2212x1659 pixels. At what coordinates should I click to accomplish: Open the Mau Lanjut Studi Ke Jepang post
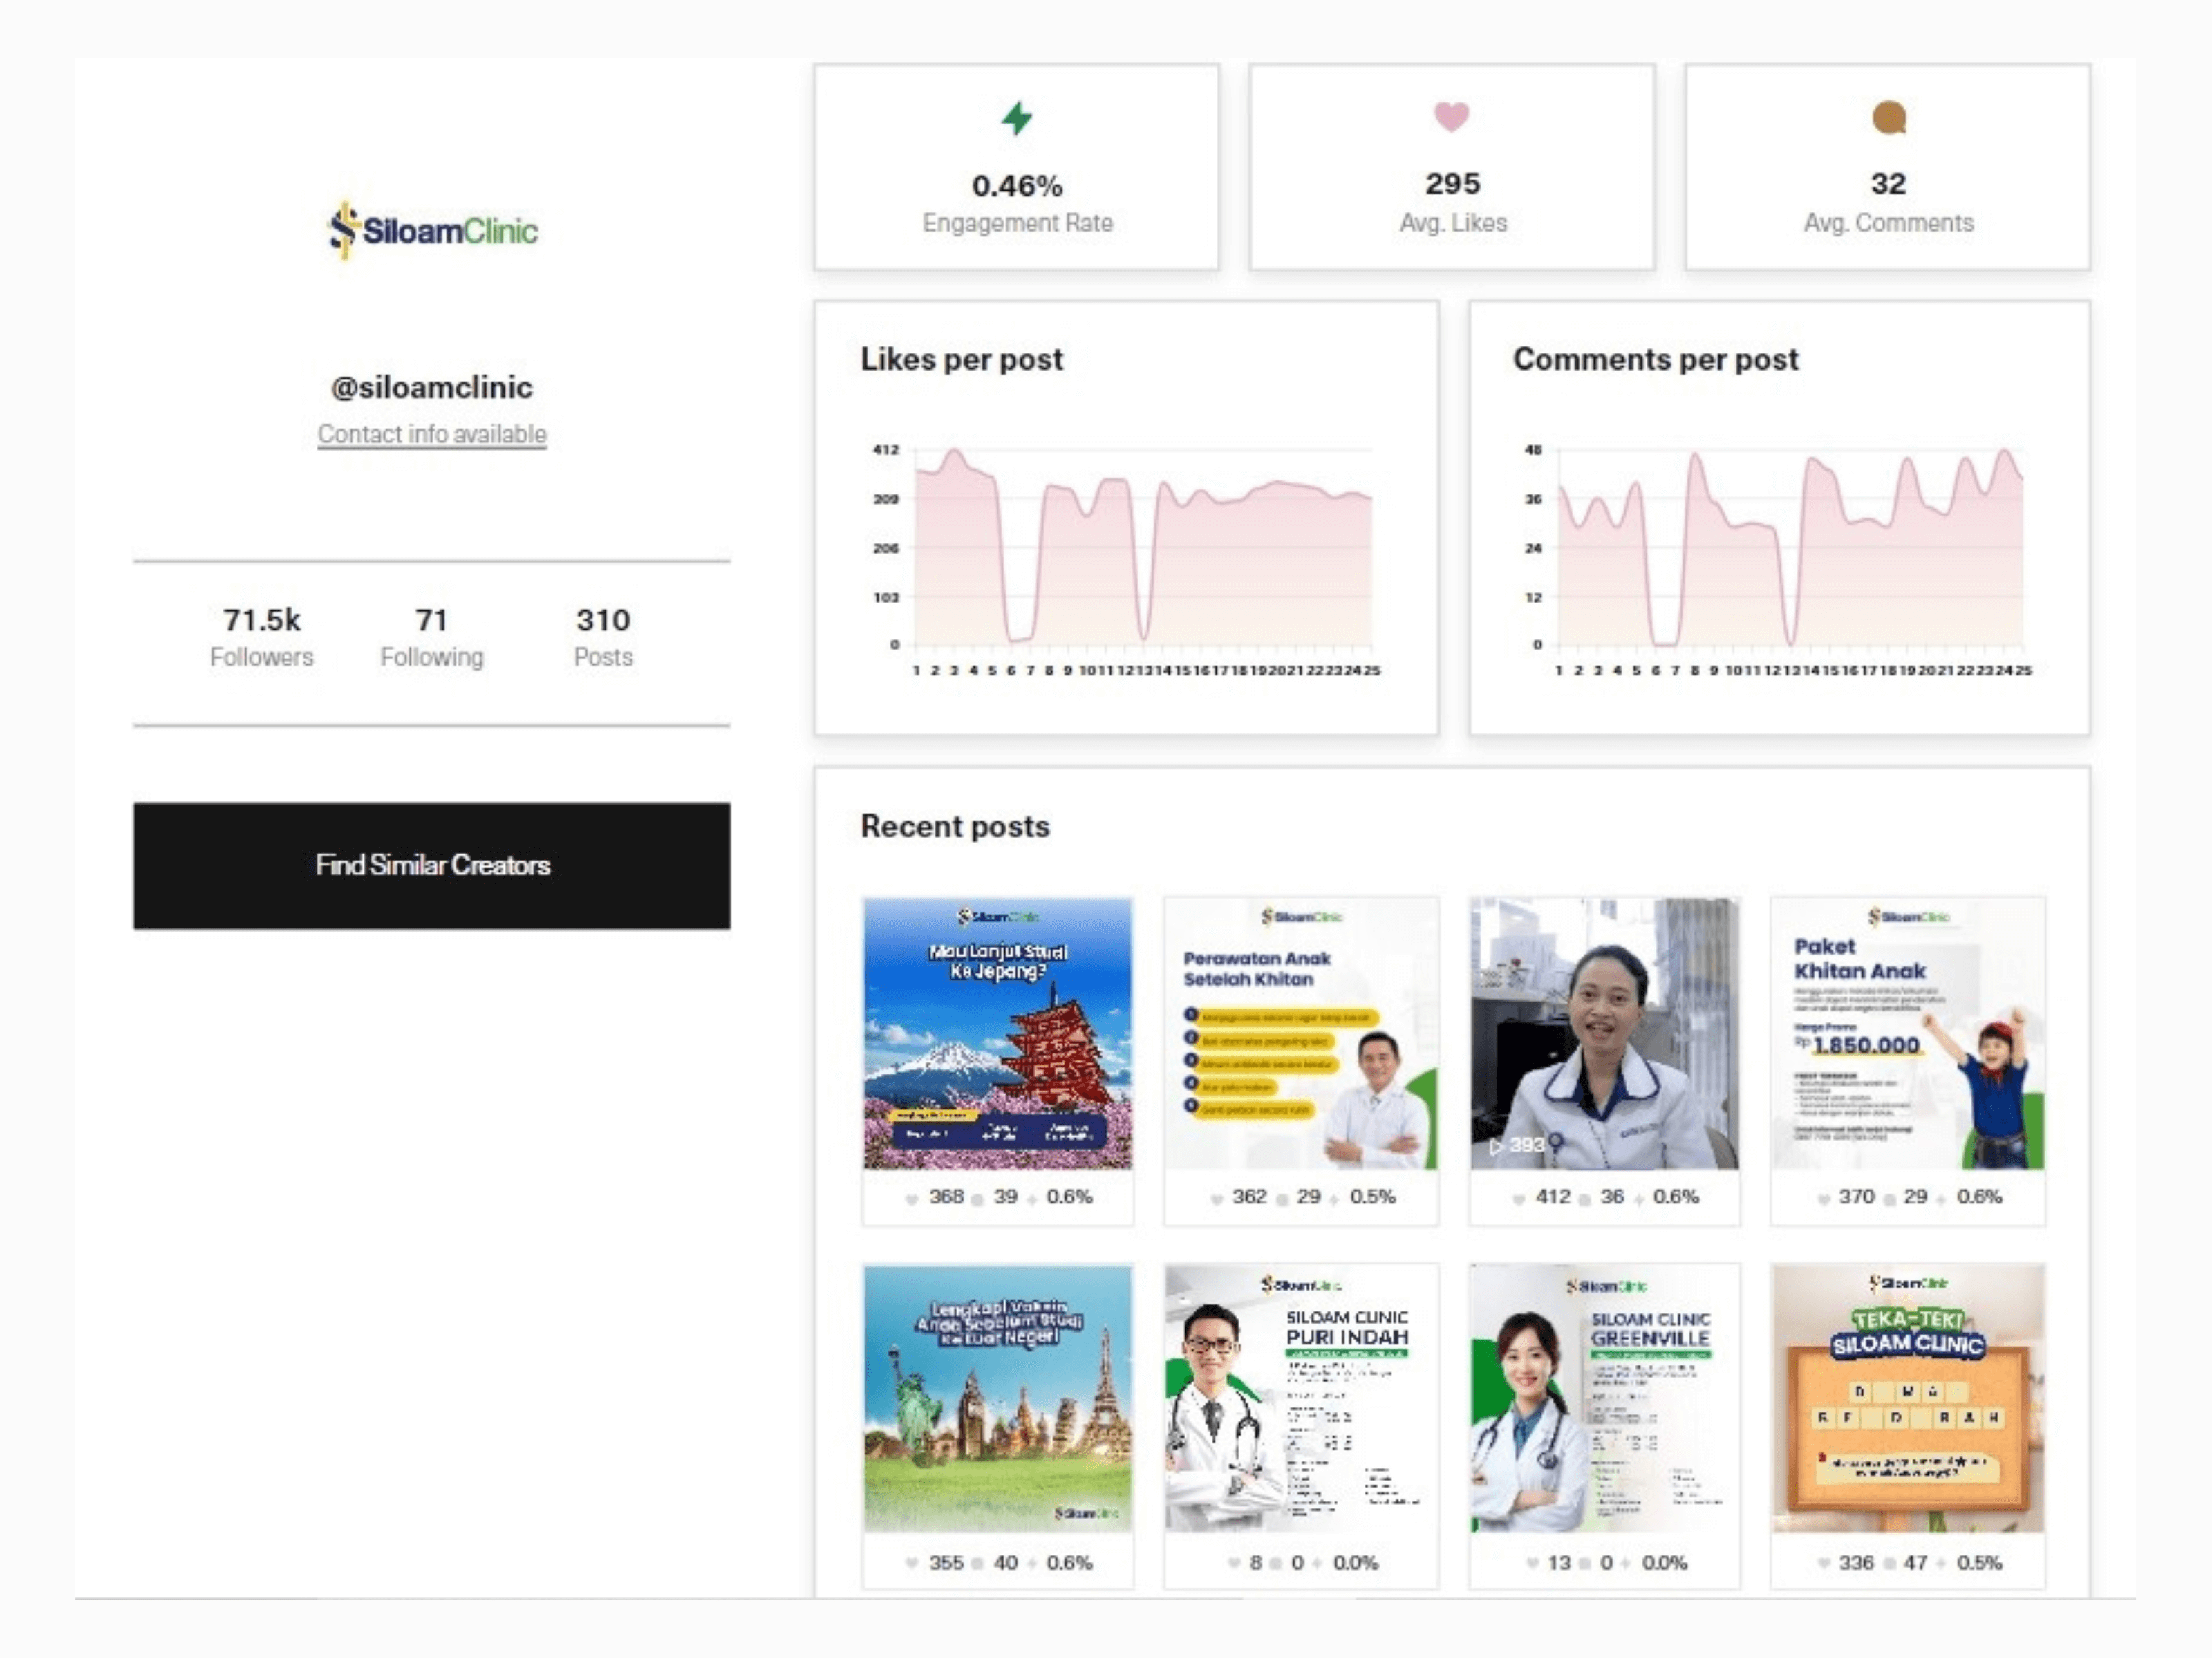[998, 1034]
